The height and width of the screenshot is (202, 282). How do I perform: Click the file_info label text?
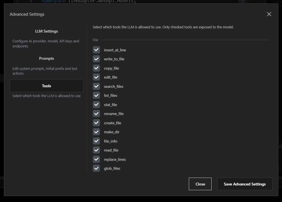(110, 141)
